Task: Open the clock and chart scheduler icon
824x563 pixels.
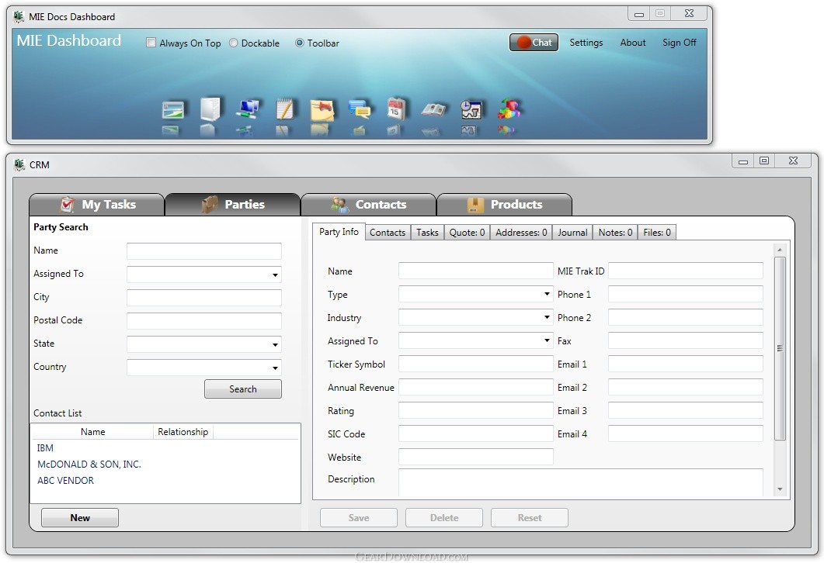Action: click(471, 109)
